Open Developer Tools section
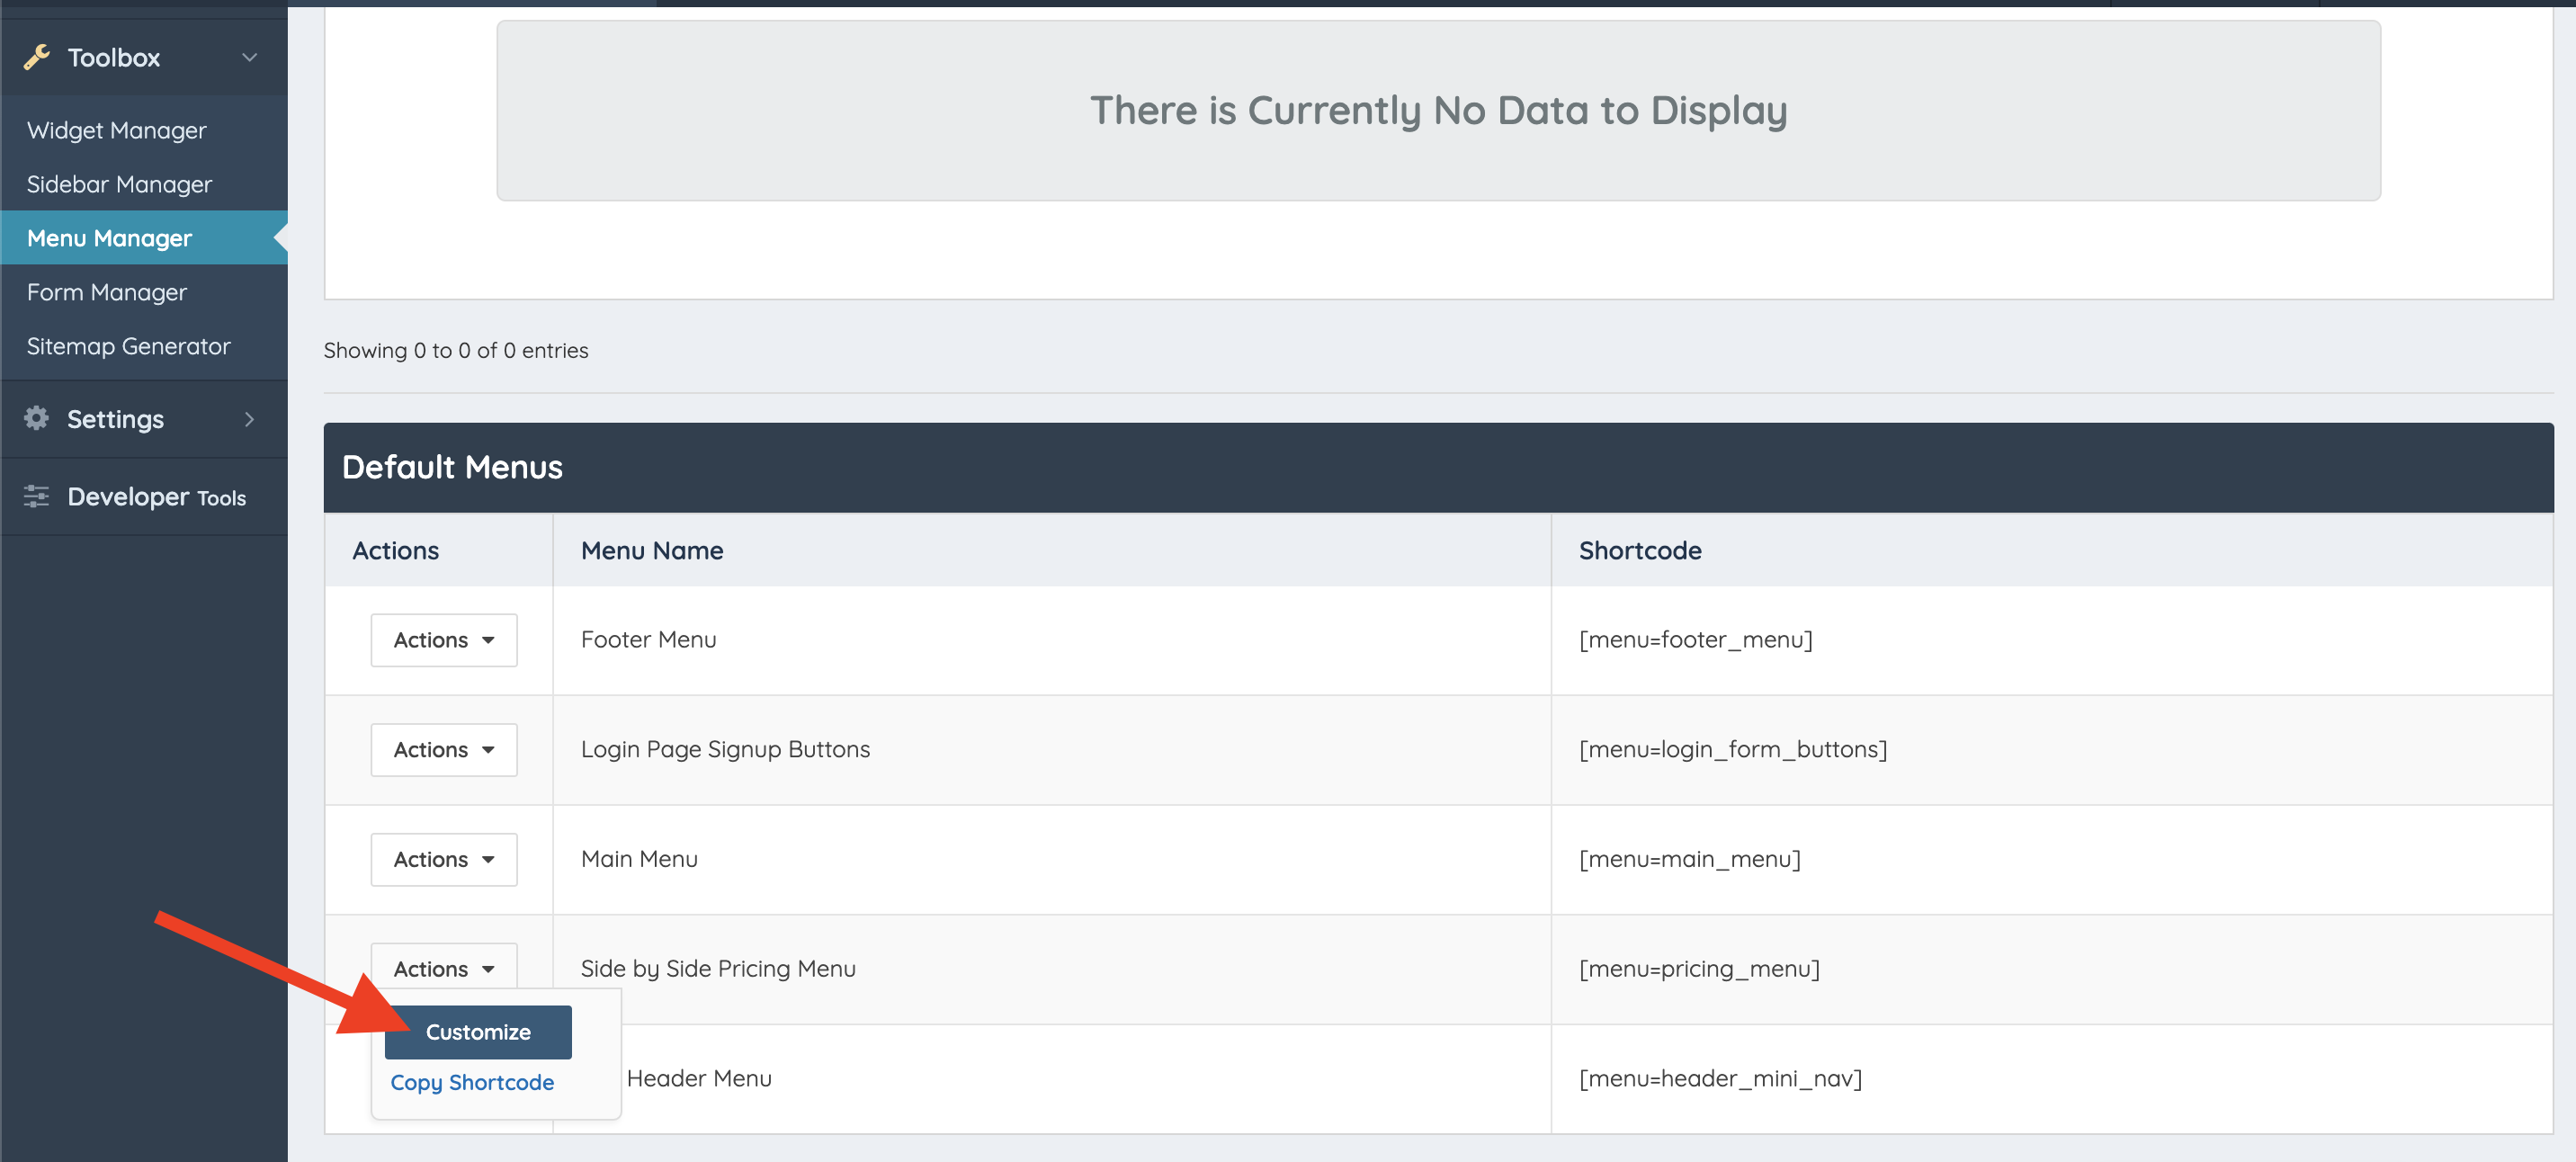 156,497
